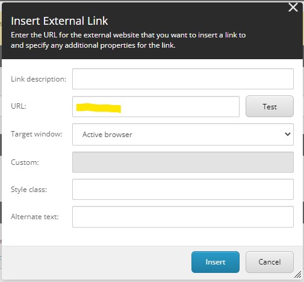
Task: Cancel the external link dialog
Action: click(x=270, y=262)
